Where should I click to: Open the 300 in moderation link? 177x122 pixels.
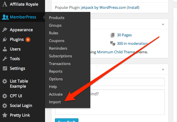132,43
